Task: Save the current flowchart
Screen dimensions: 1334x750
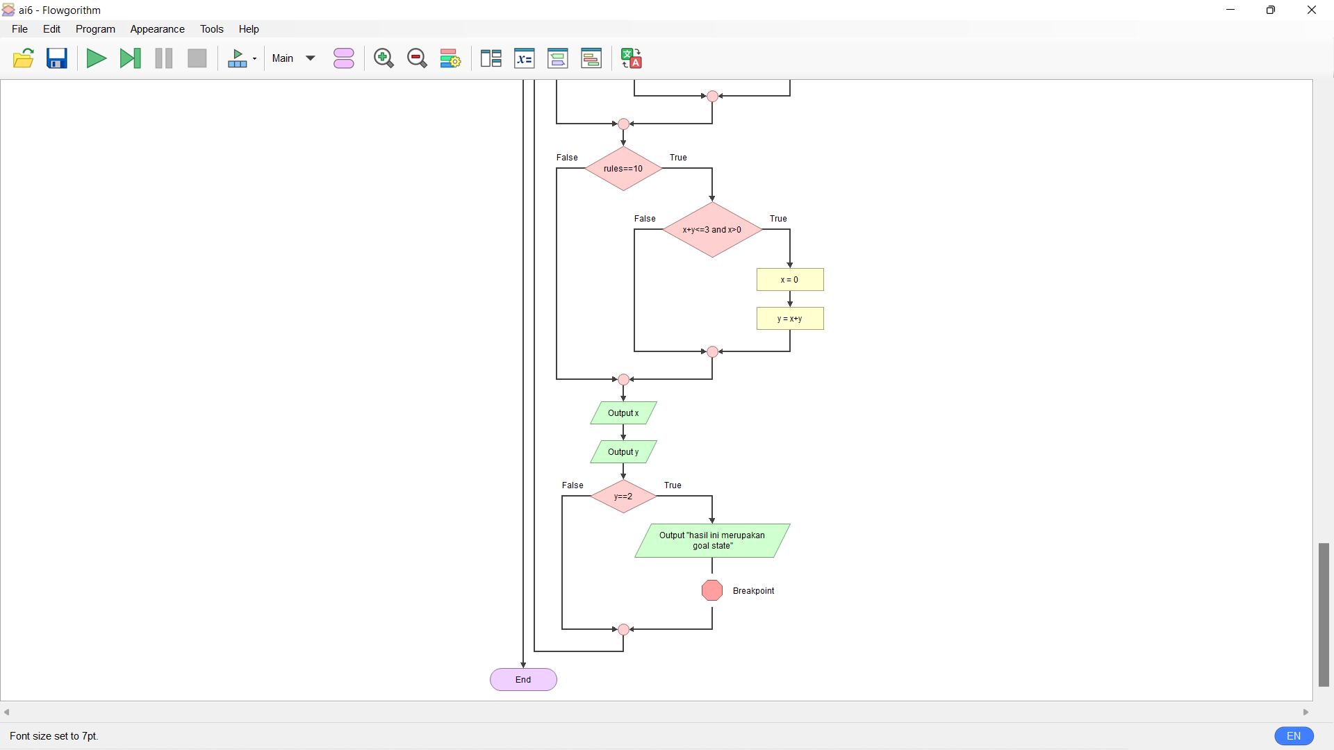Action: [56, 58]
